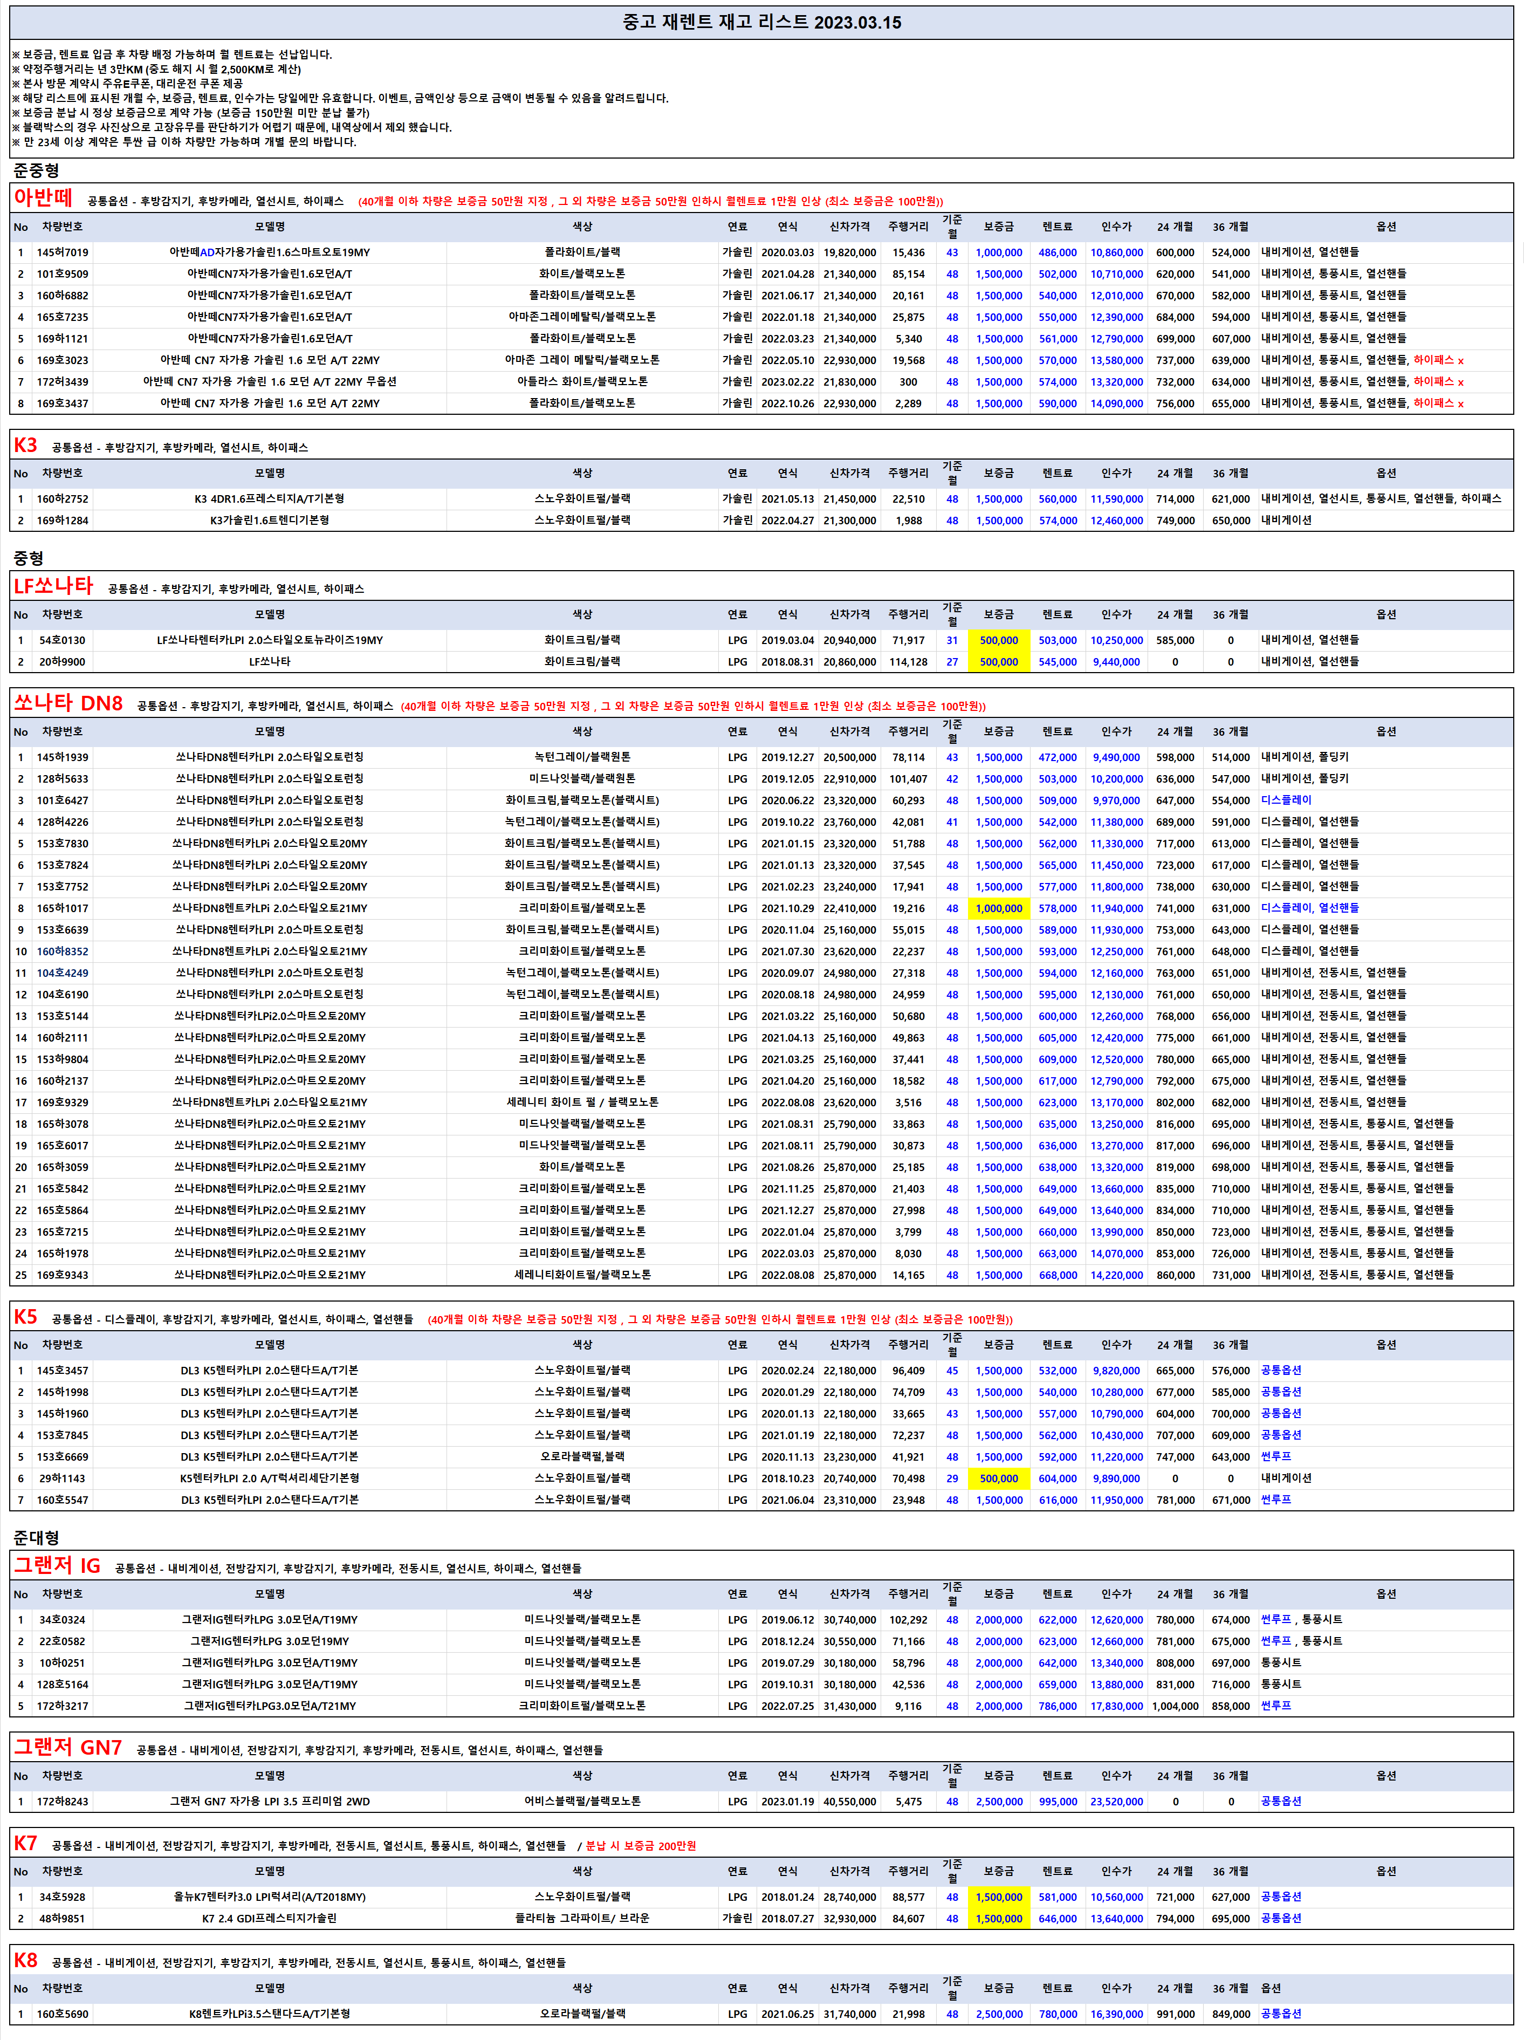Select plate 160호5690 in K8 table
This screenshot has height=2040, width=1524.
click(x=63, y=2014)
